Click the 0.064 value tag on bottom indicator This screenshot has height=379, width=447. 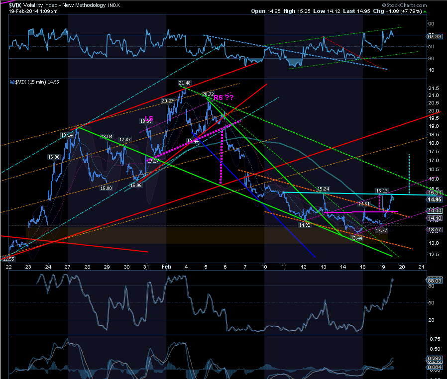point(435,368)
